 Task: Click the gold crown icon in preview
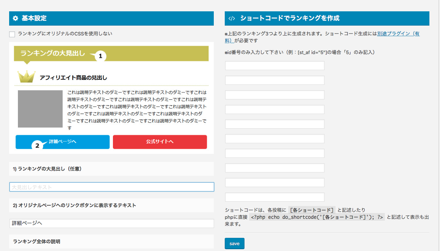pyautogui.click(x=26, y=76)
